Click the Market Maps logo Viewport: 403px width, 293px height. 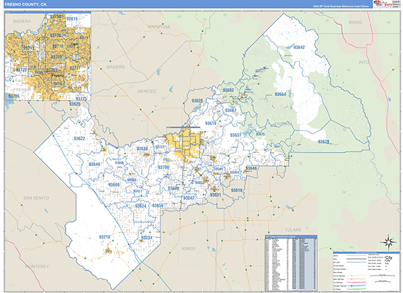click(384, 4)
